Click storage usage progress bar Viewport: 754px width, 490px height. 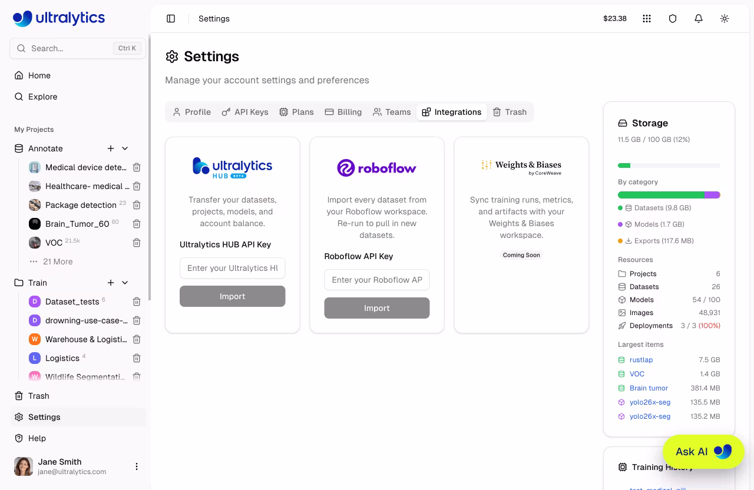(669, 165)
